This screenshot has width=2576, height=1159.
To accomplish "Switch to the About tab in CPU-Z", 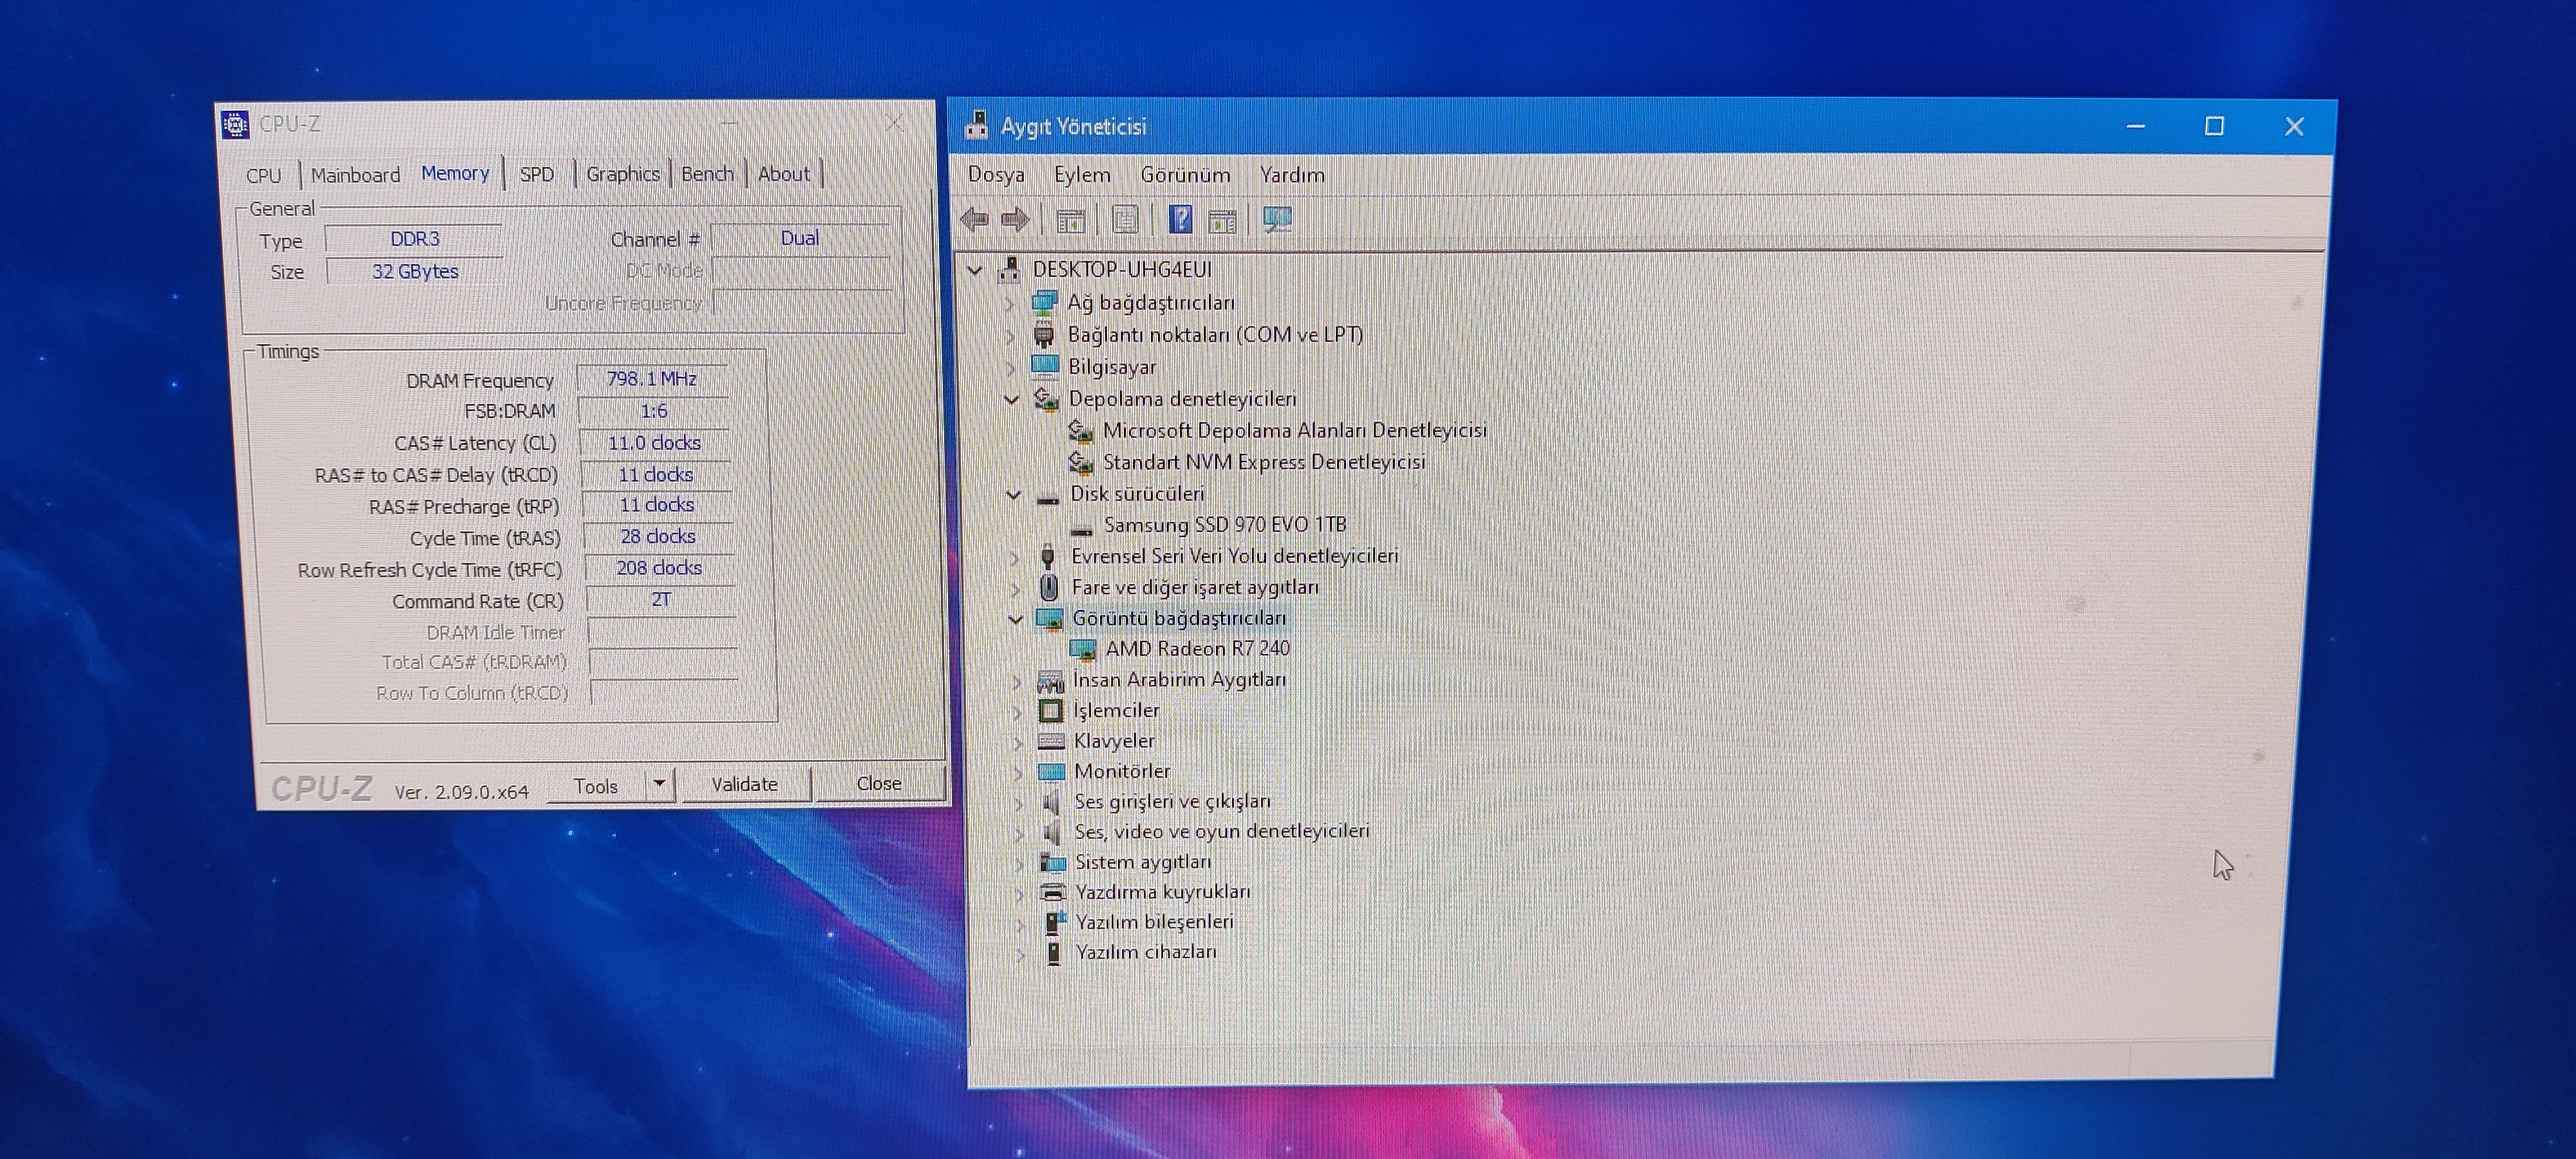I will (784, 173).
